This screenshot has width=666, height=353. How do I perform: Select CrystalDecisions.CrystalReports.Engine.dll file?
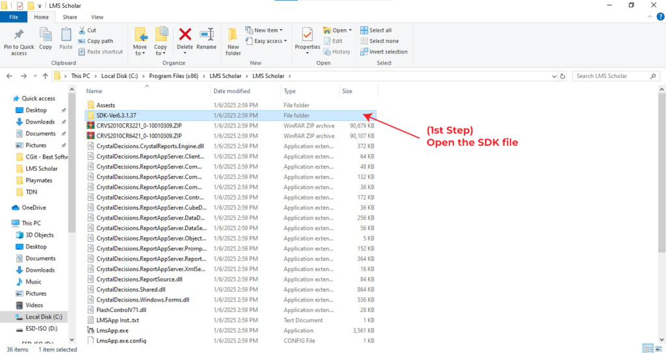(231, 146)
